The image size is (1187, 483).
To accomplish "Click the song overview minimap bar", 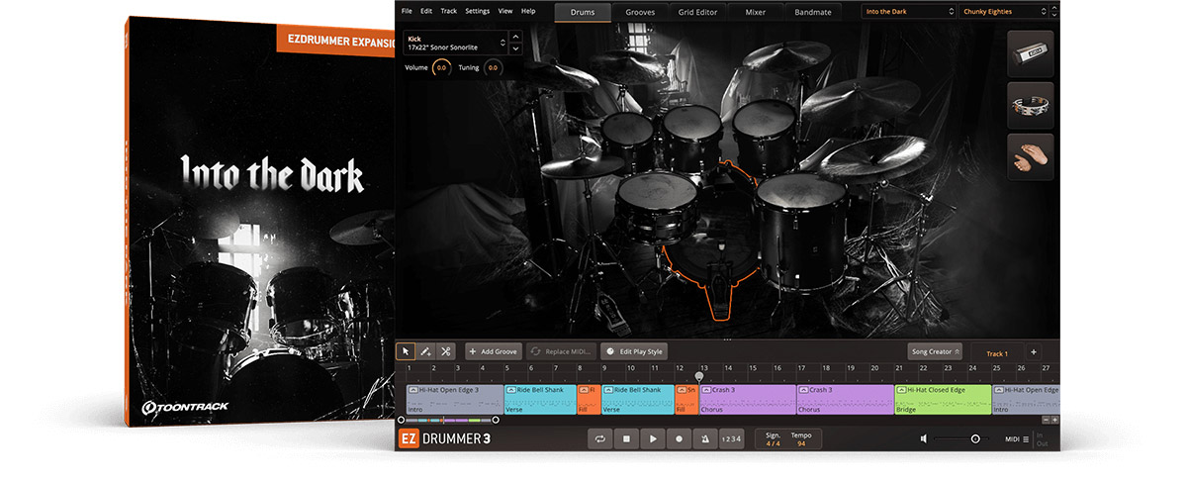I will pos(448,421).
